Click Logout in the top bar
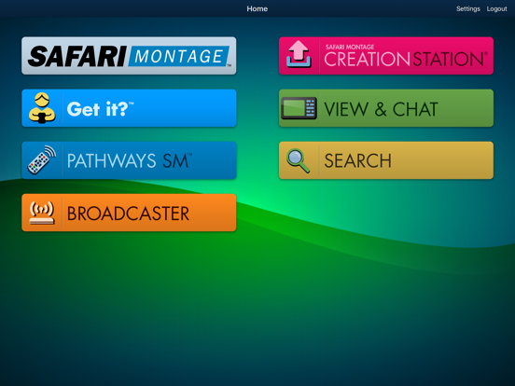 click(496, 9)
